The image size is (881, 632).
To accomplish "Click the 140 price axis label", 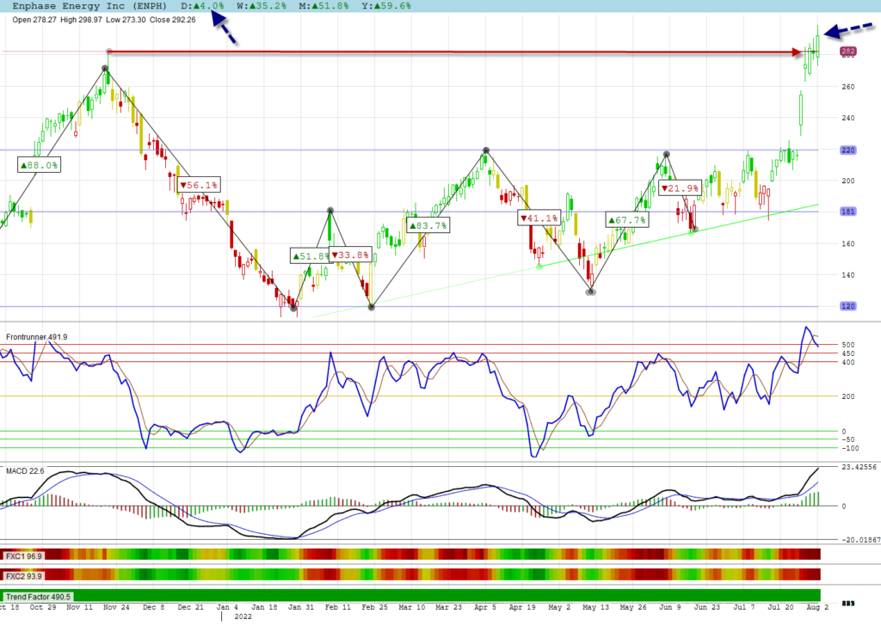I will pos(847,275).
